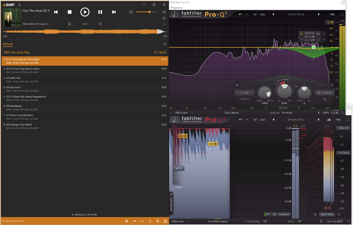Toggle repeat mode icon
This screenshot has width=353, height=225.
point(70,24)
